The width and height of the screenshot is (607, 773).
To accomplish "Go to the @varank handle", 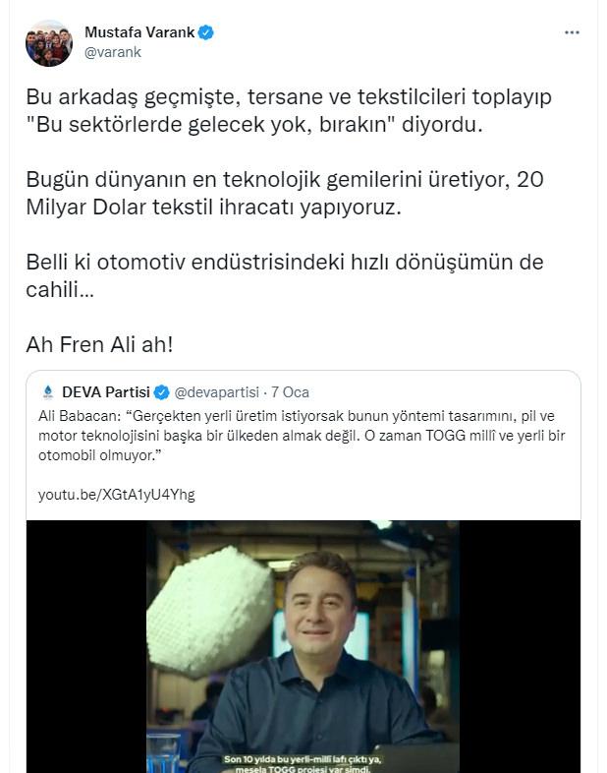I will [113, 52].
